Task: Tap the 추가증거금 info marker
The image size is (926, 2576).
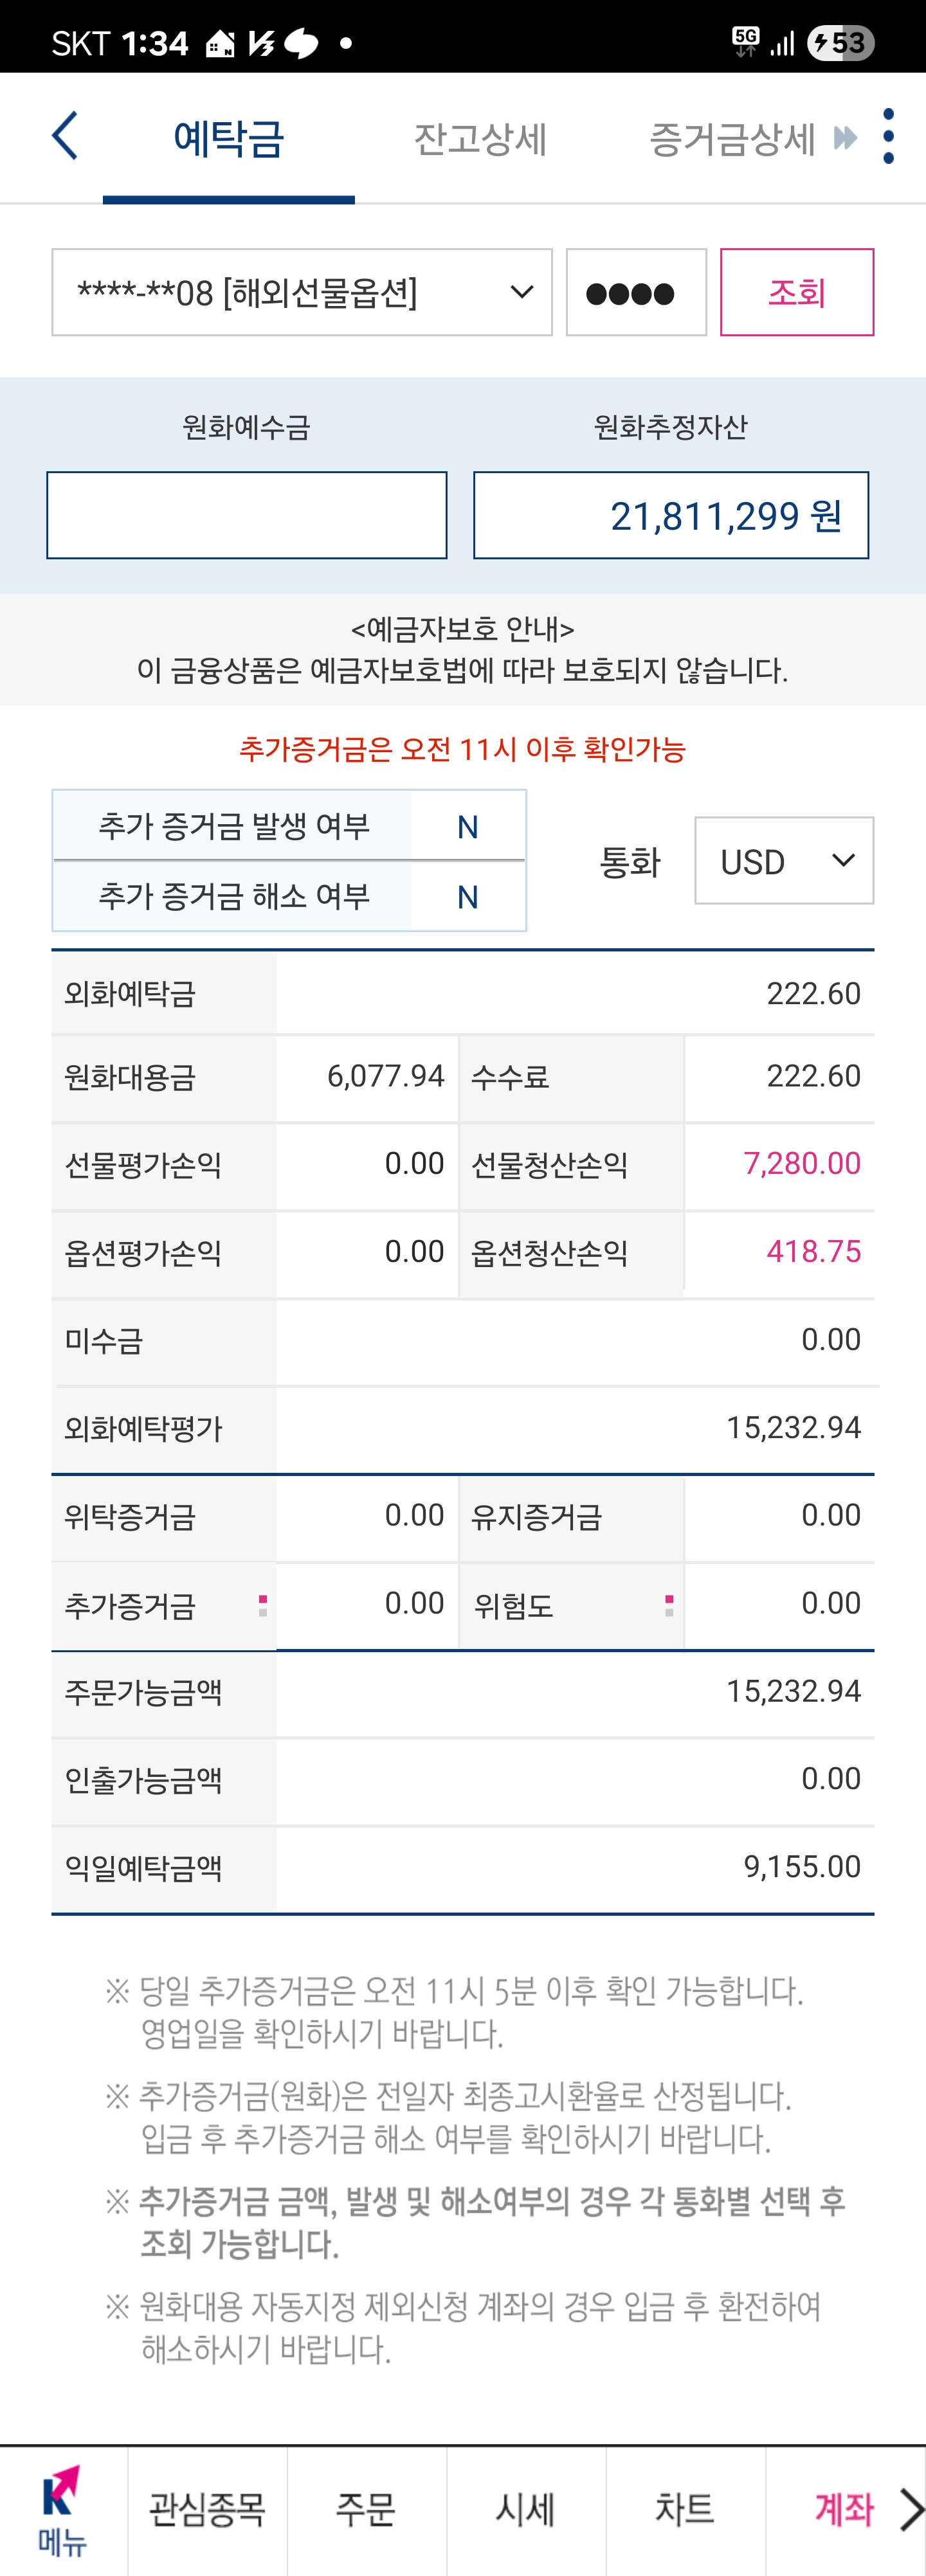Action: click(x=263, y=1606)
